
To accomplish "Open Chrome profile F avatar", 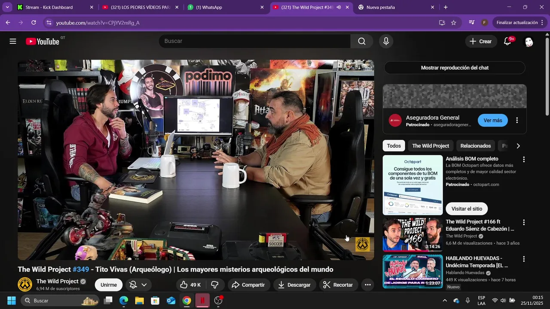I will pos(484,22).
